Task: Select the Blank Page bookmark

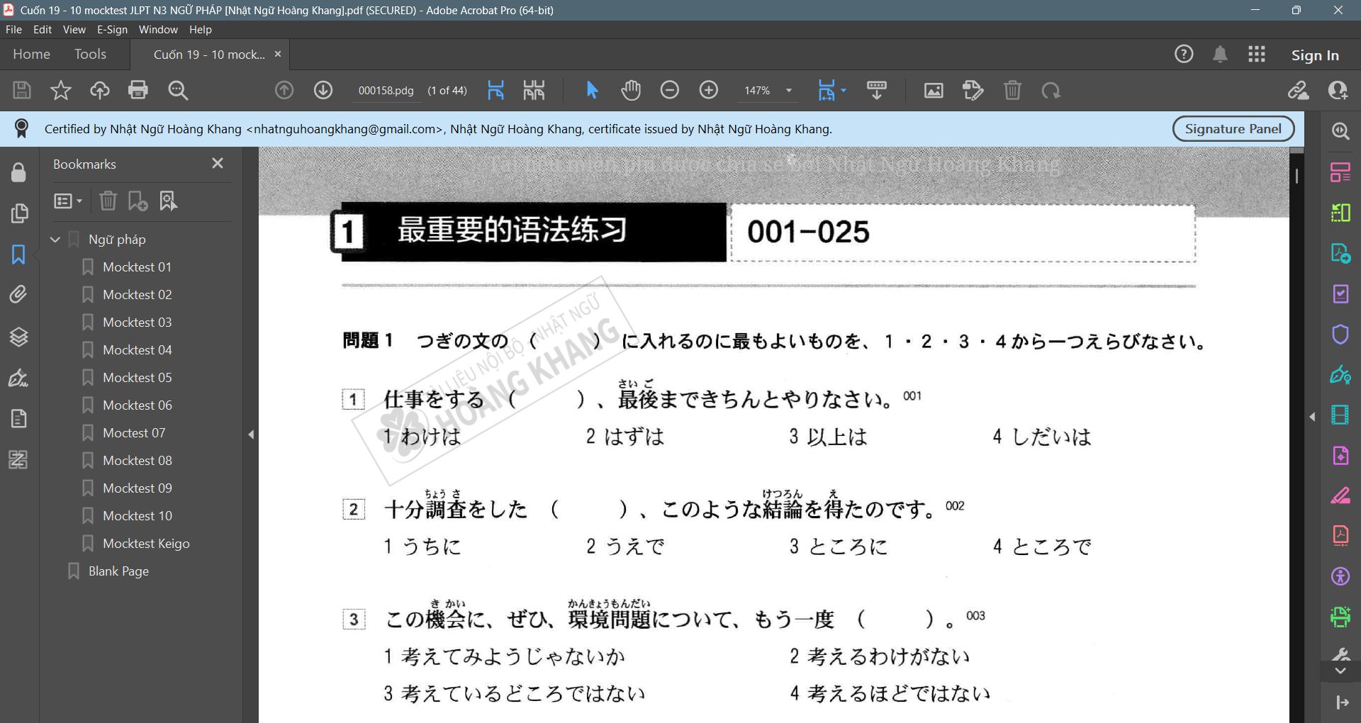Action: (x=118, y=571)
